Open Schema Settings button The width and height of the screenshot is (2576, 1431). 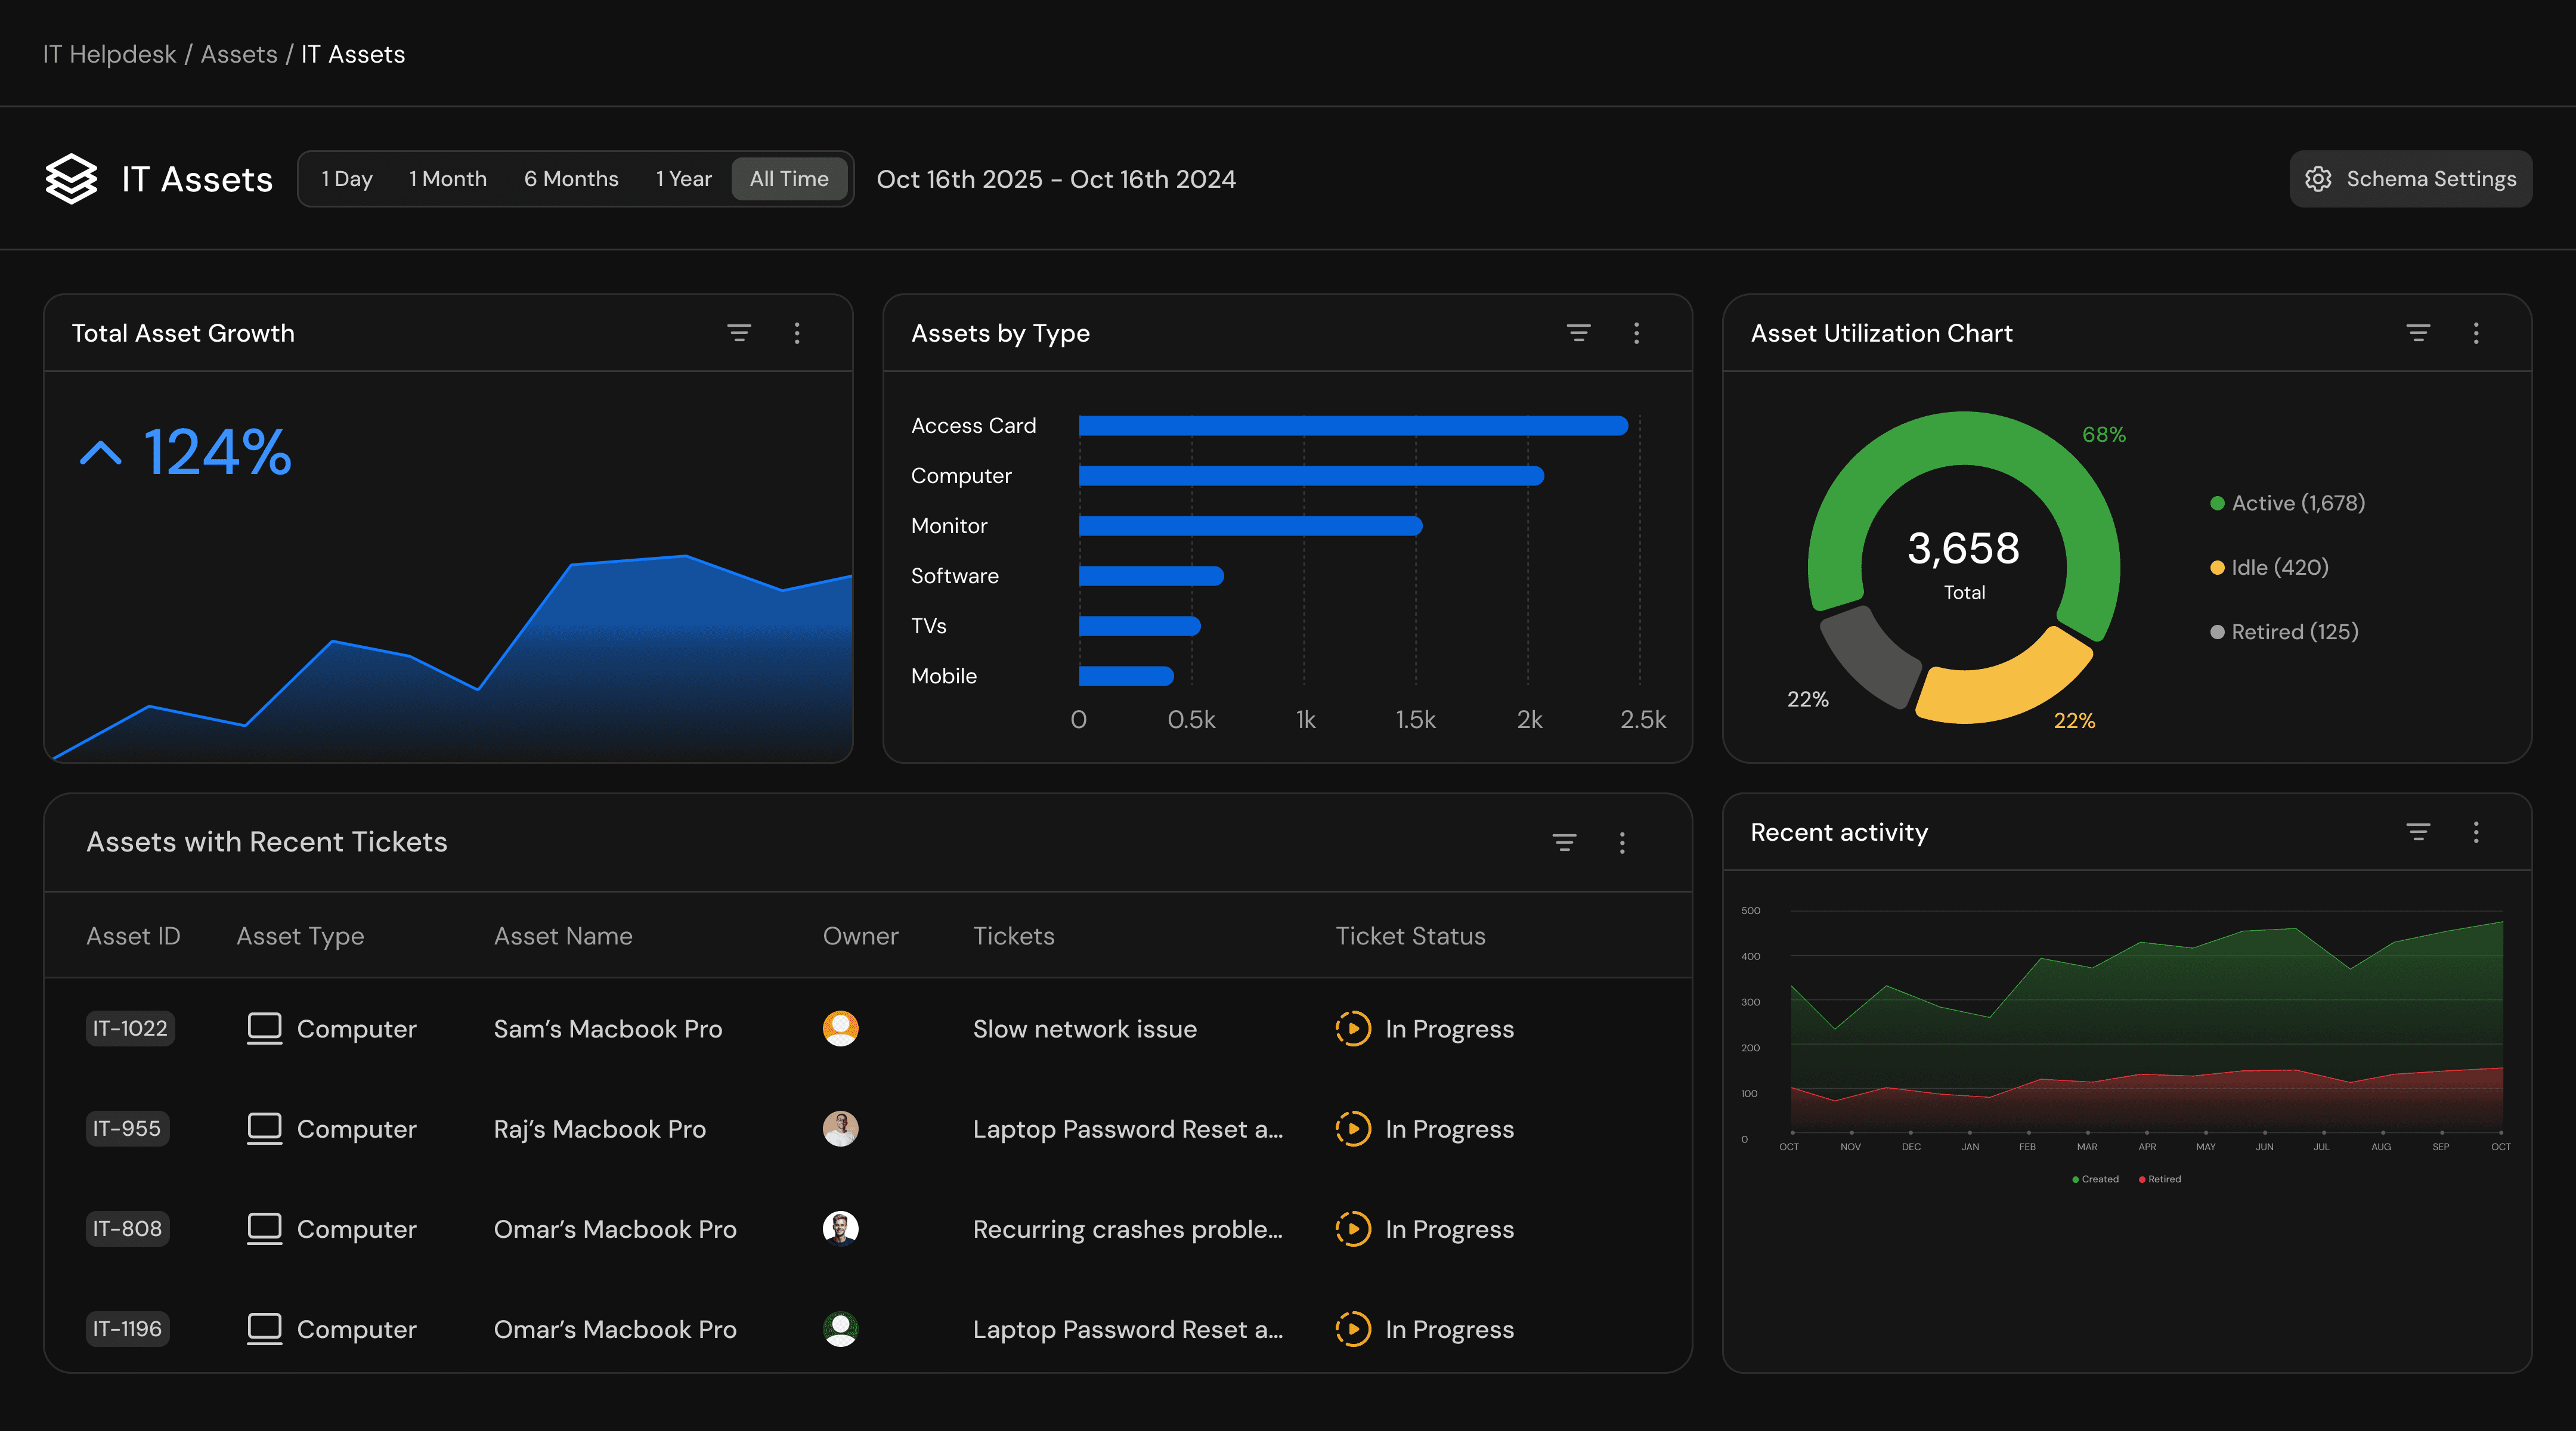(x=2410, y=179)
